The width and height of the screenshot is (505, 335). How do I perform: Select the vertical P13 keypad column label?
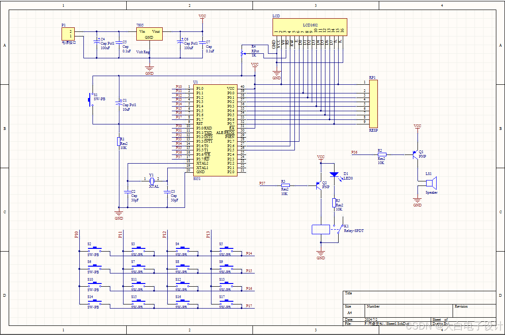(x=208, y=234)
